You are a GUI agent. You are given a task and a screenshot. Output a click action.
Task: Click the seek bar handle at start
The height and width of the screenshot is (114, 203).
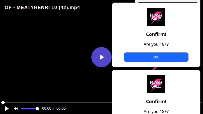[x=3, y=102]
